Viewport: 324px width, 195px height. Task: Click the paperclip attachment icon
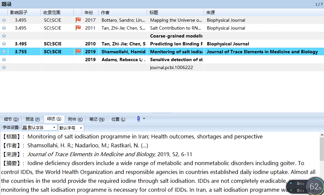click(x=139, y=119)
